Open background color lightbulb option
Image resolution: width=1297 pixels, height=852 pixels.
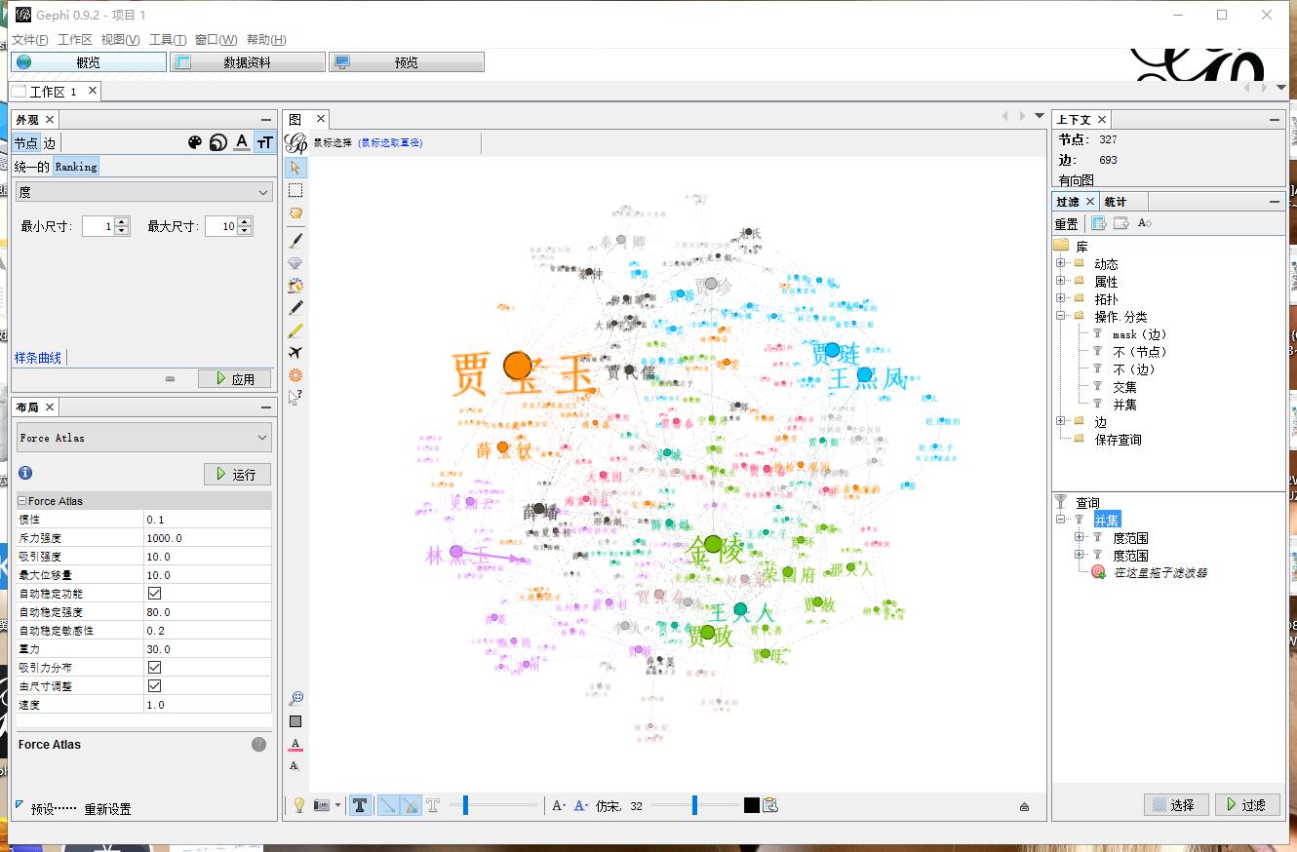point(299,805)
